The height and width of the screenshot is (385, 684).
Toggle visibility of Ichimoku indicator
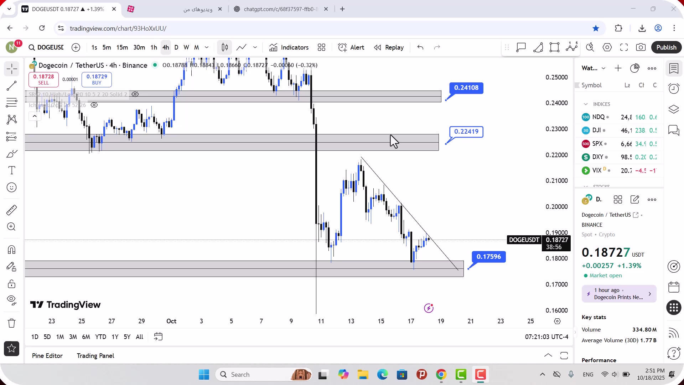click(94, 105)
